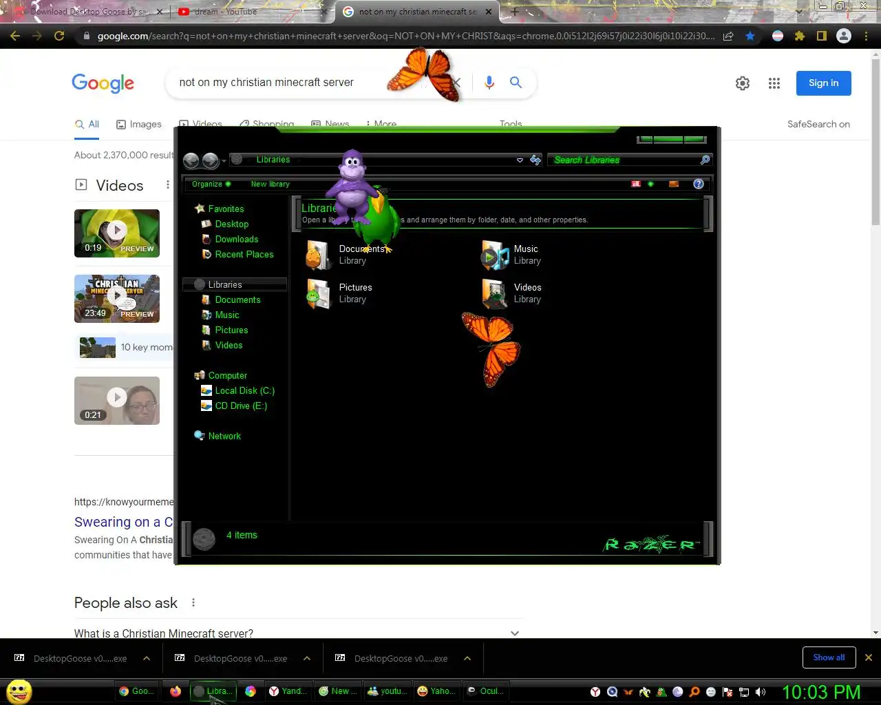This screenshot has height=705, width=881.
Task: Click Libraries breadcrumb in address bar
Action: [x=273, y=160]
